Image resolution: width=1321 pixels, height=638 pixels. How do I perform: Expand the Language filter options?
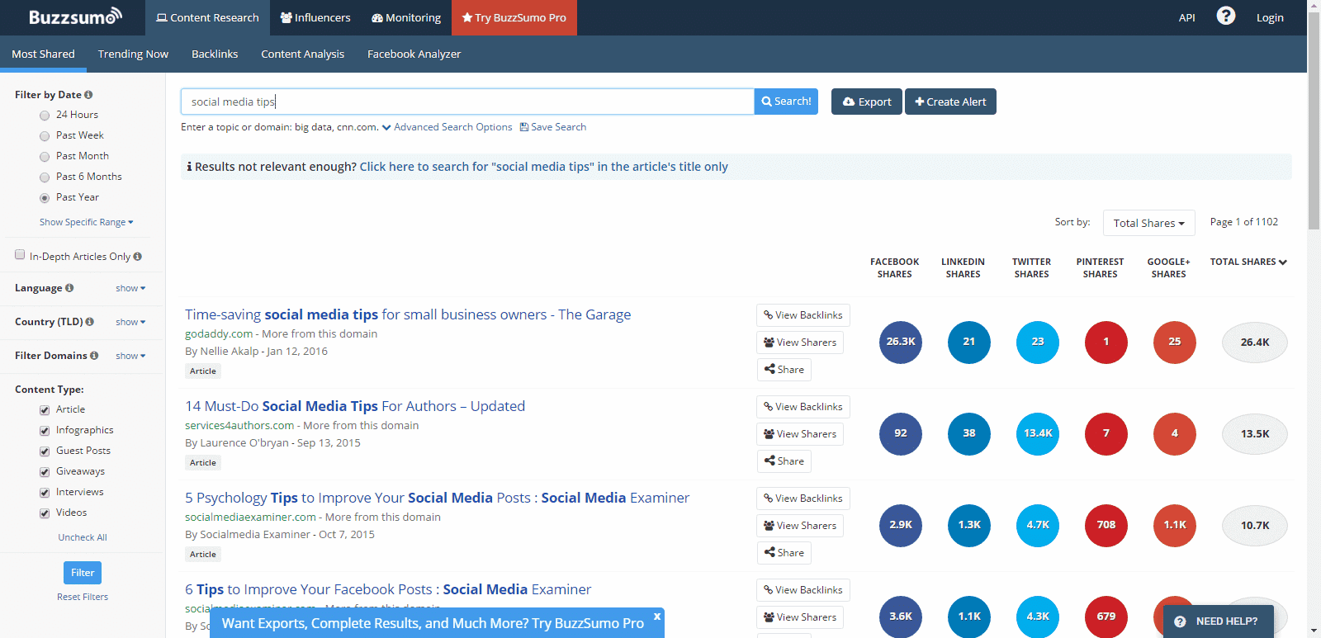point(130,288)
